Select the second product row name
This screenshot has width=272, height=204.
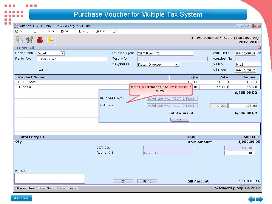pos(25,87)
